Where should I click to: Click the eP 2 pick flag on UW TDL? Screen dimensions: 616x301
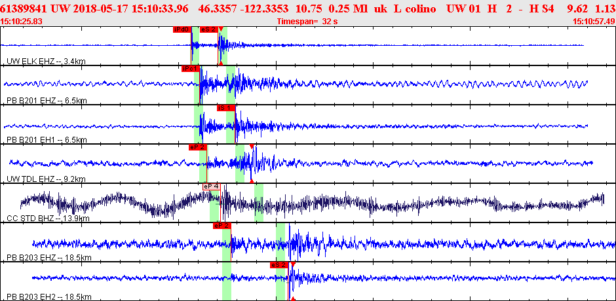click(197, 147)
